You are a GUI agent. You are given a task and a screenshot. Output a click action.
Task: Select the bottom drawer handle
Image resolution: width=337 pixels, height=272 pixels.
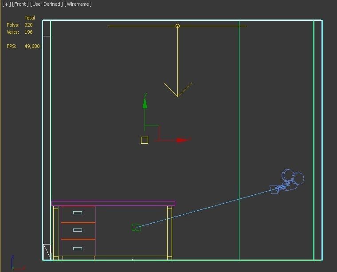point(78,249)
